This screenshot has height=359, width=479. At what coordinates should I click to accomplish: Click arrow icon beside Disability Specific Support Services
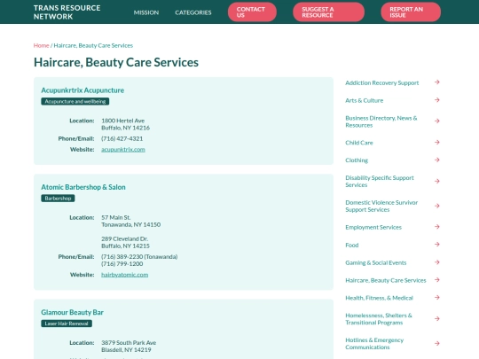coord(437,182)
